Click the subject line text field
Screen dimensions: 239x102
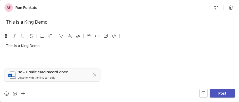point(120,22)
